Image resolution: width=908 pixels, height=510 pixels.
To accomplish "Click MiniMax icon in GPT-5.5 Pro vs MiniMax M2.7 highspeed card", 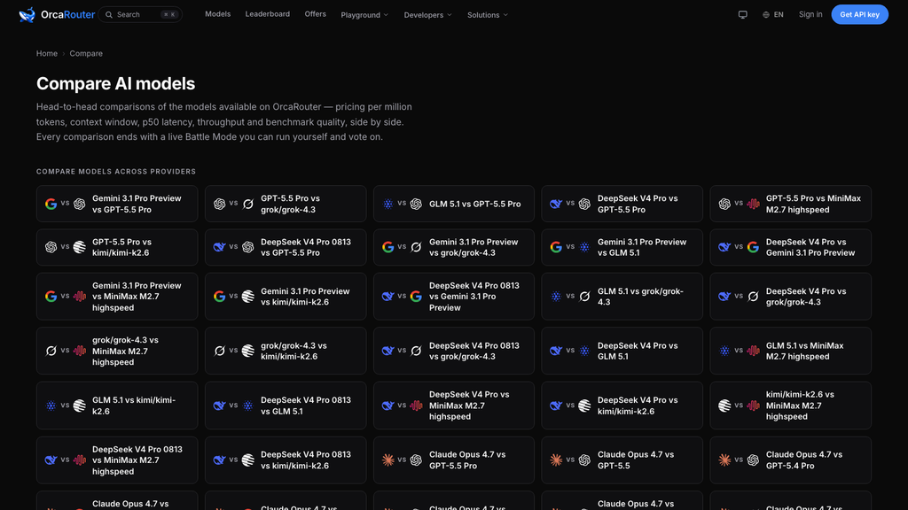I will [x=753, y=204].
